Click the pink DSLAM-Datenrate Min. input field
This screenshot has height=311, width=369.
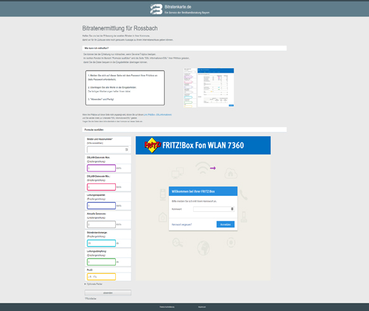[x=101, y=187]
